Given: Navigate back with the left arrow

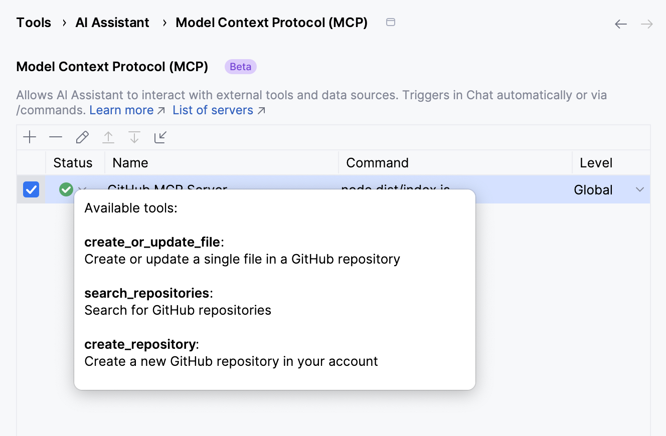Looking at the screenshot, I should [621, 24].
